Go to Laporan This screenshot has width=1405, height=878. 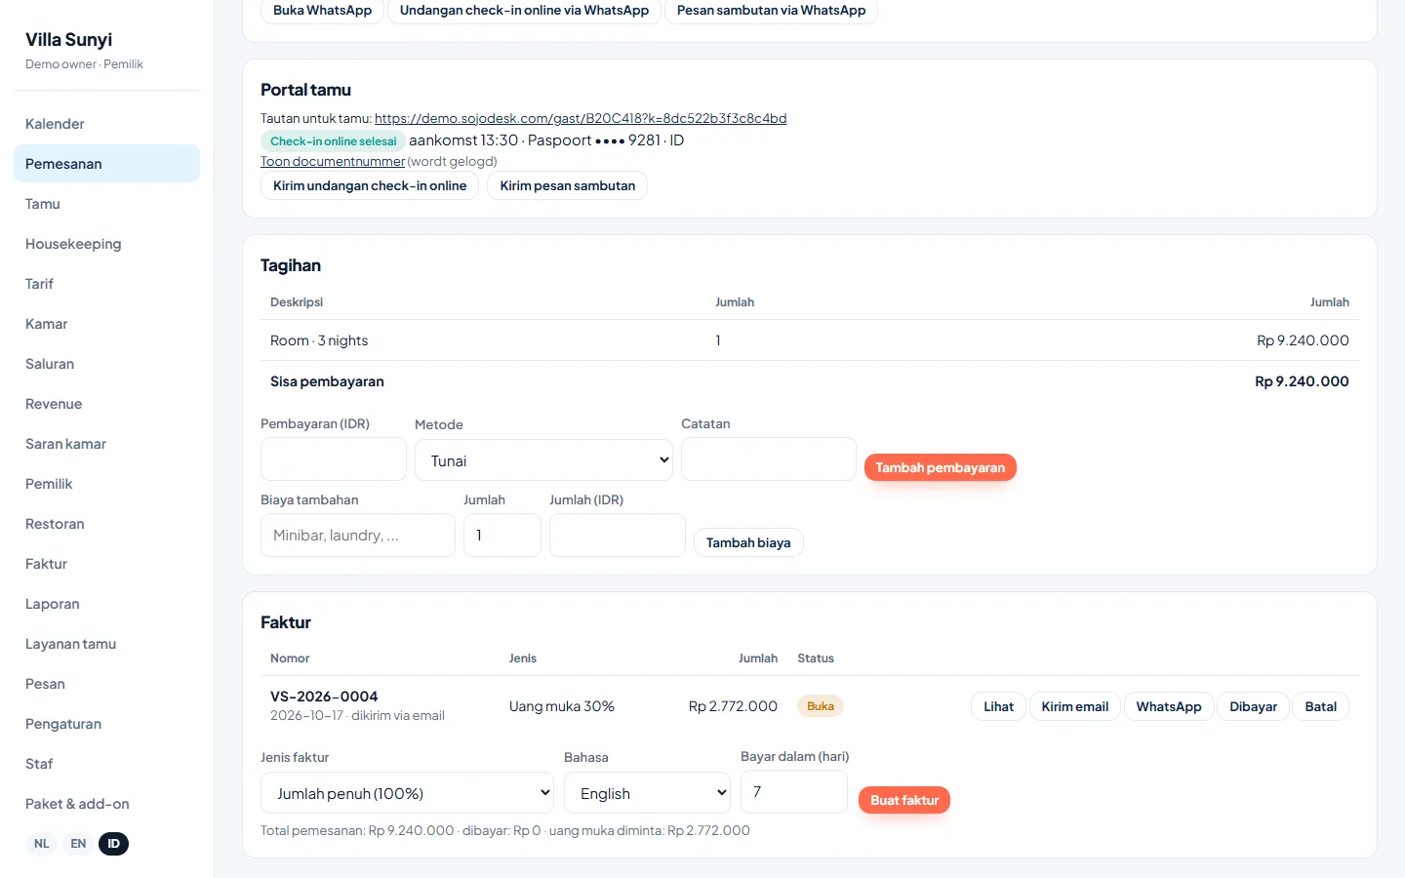pyautogui.click(x=106, y=604)
